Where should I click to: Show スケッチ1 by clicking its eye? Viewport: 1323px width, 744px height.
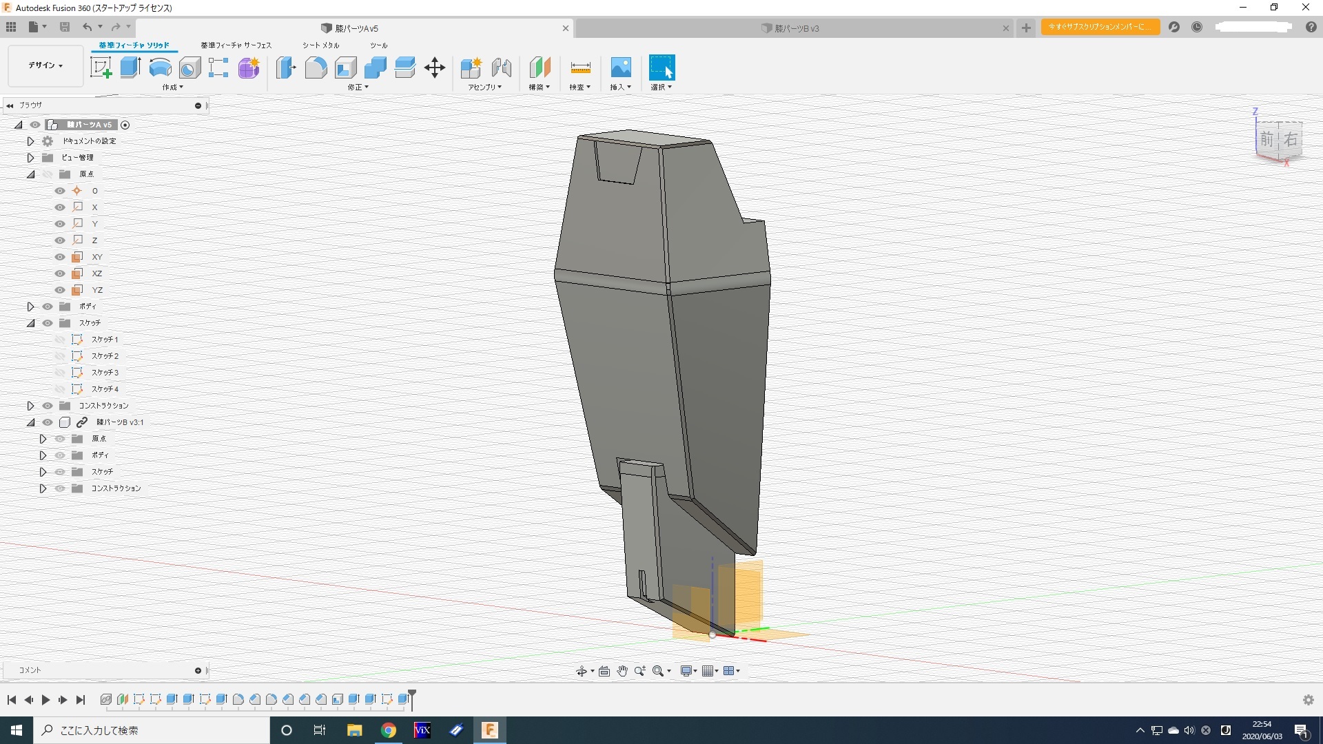[60, 340]
